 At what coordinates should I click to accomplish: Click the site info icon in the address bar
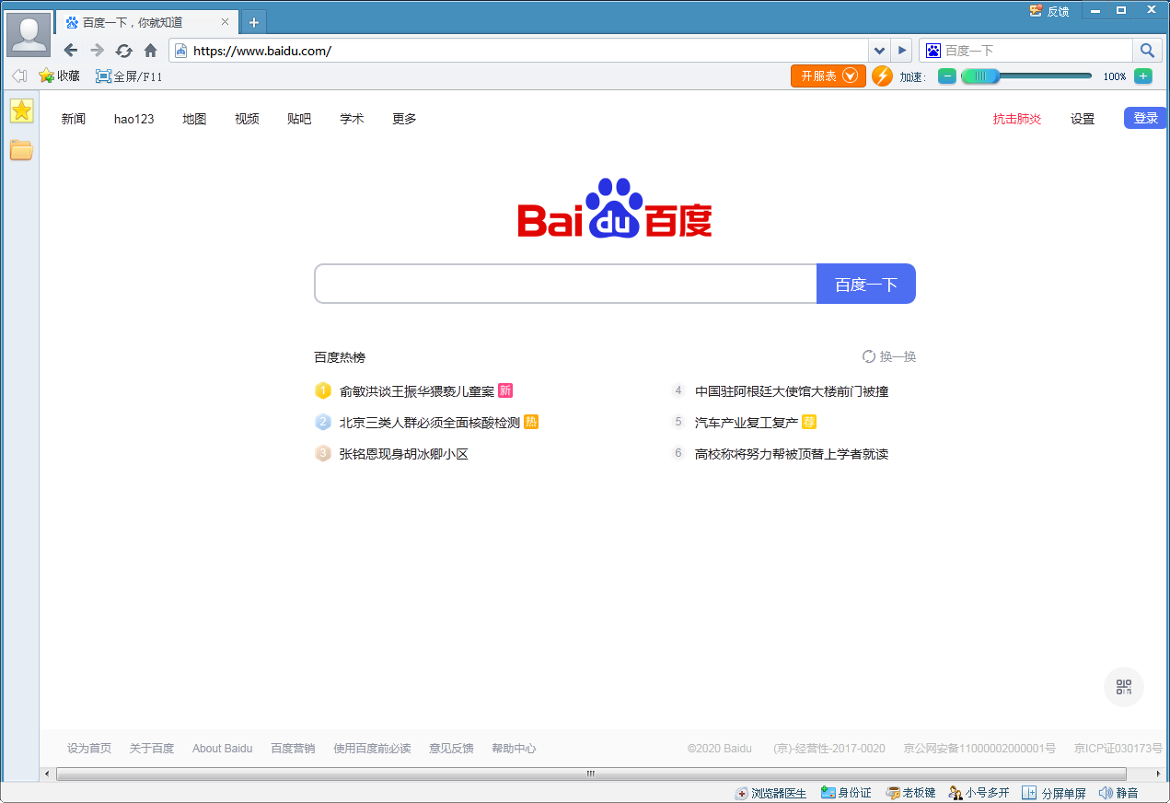point(181,51)
